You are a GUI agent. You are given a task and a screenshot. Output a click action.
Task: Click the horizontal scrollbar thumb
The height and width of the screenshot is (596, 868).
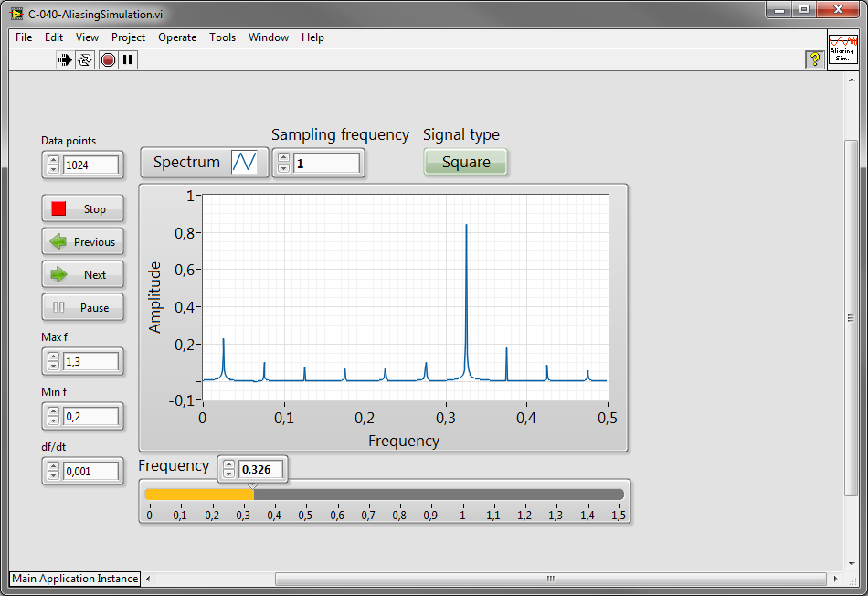(550, 579)
